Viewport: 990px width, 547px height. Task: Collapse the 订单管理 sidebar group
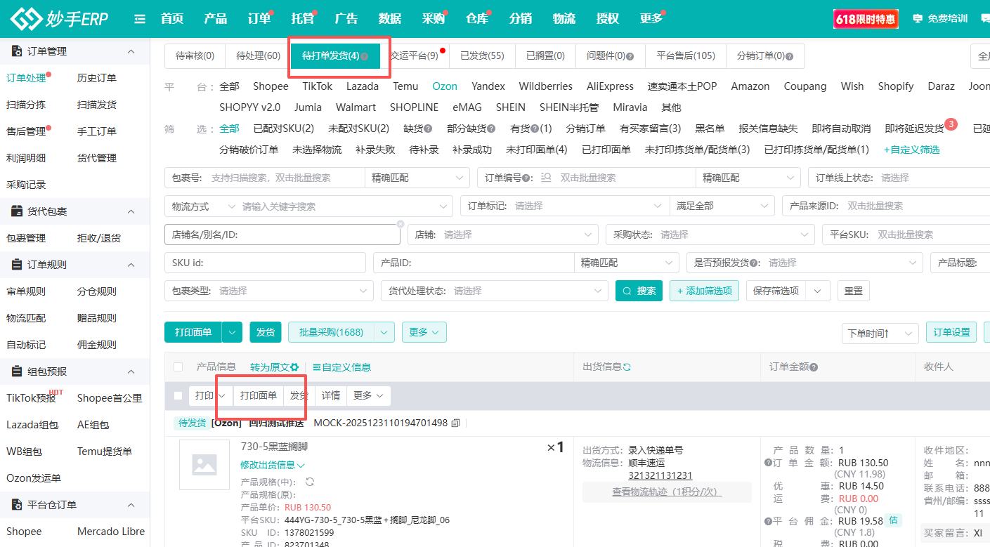[x=131, y=51]
